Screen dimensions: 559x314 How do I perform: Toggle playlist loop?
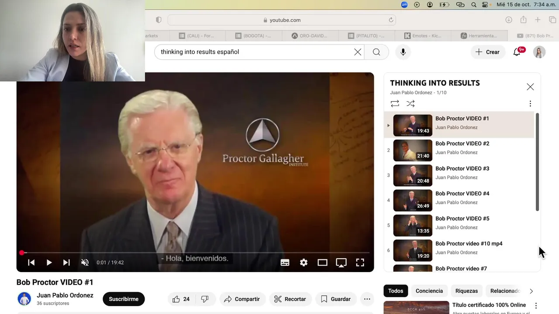click(x=395, y=104)
